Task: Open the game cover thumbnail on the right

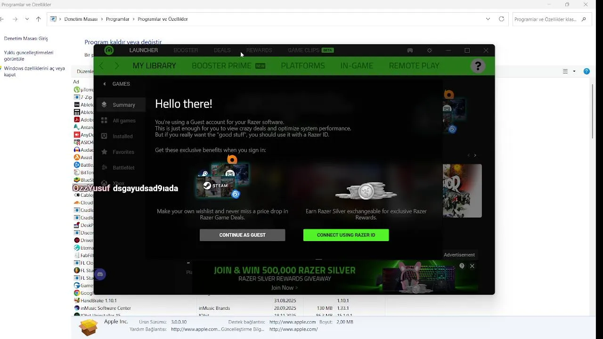Action: point(462,191)
